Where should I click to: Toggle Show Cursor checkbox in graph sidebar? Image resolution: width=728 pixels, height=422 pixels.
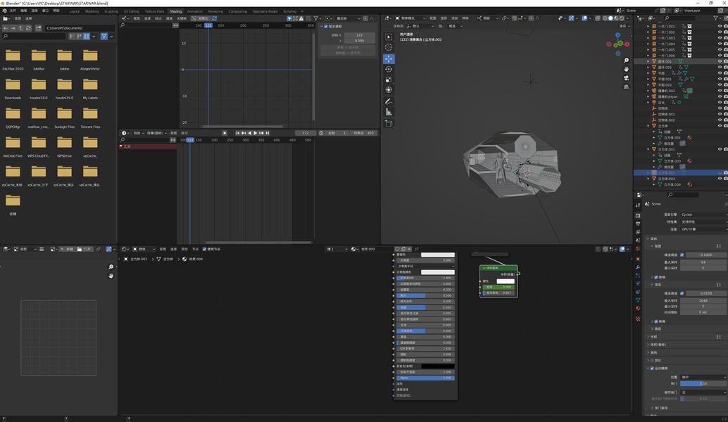pyautogui.click(x=326, y=27)
